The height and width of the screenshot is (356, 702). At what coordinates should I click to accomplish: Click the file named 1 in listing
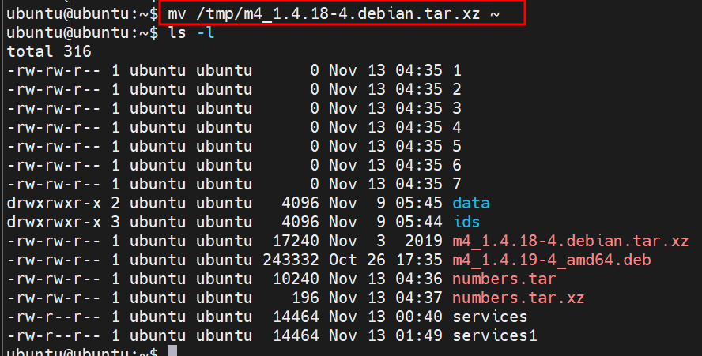(457, 70)
